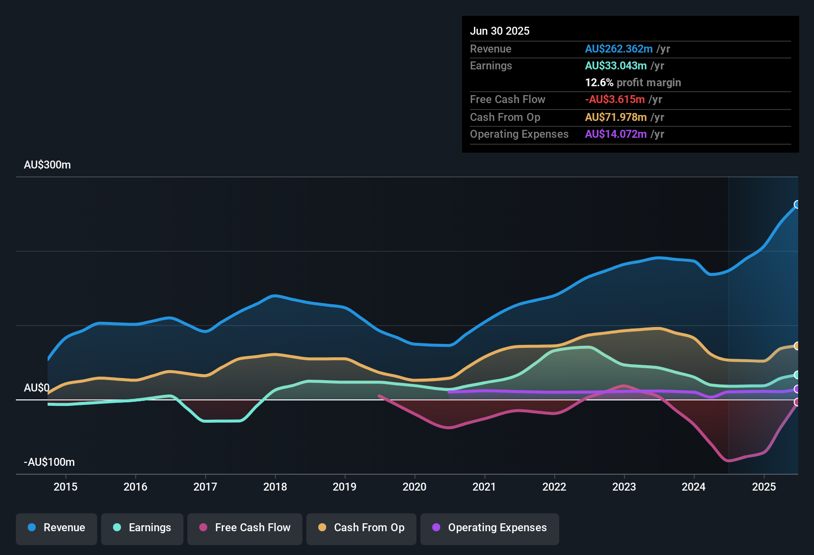Screen dimensions: 814x555
Task: Click the pink Free Cash Flow dot icon
Action: tap(203, 528)
